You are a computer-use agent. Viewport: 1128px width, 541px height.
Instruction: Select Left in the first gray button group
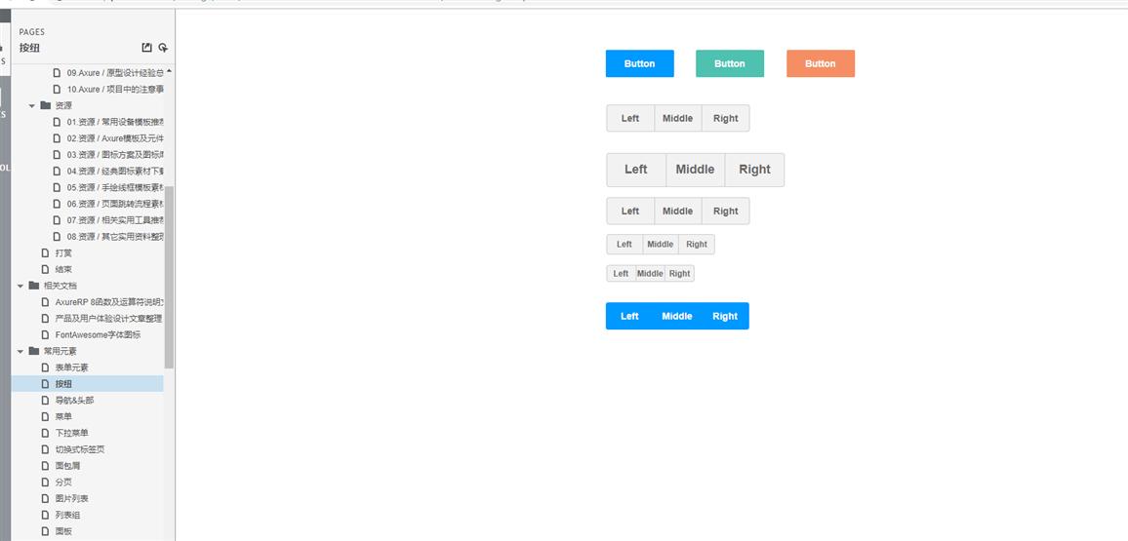630,119
